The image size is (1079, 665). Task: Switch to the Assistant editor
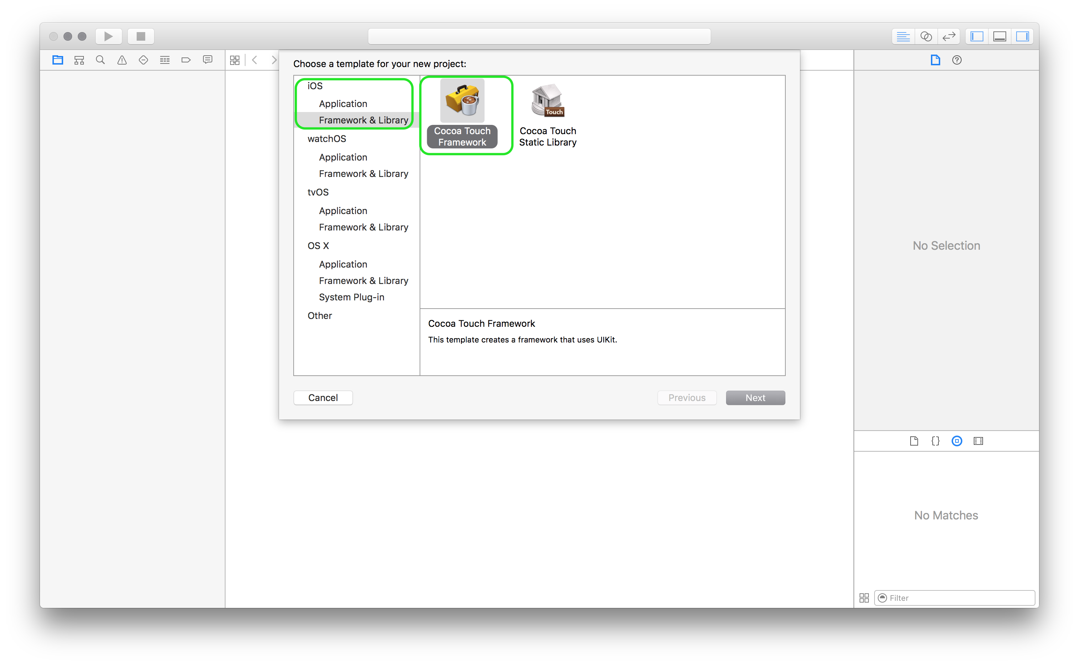926,36
